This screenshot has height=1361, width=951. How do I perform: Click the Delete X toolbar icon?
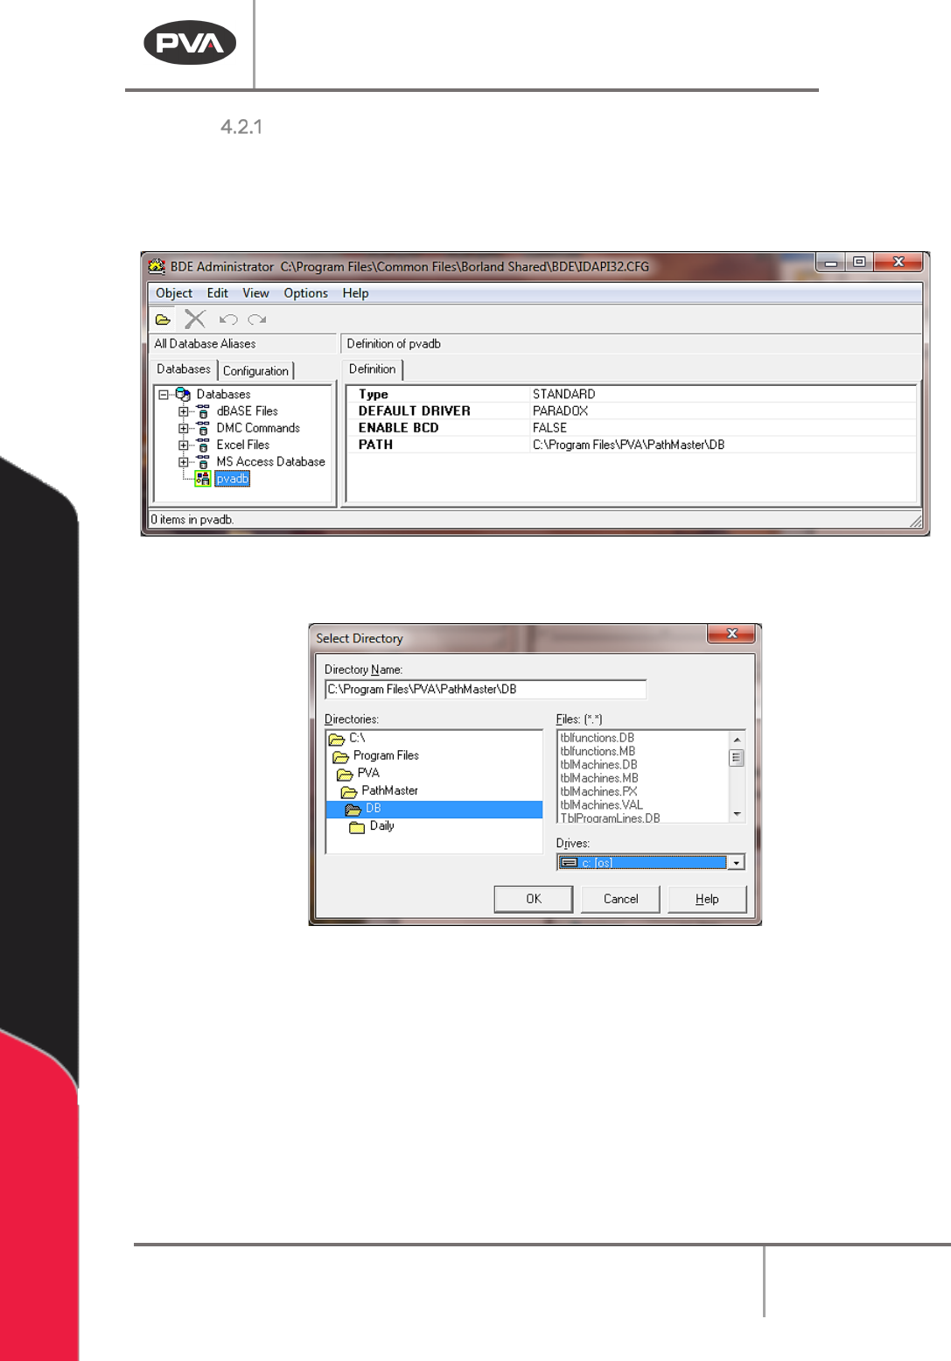pyautogui.click(x=195, y=319)
